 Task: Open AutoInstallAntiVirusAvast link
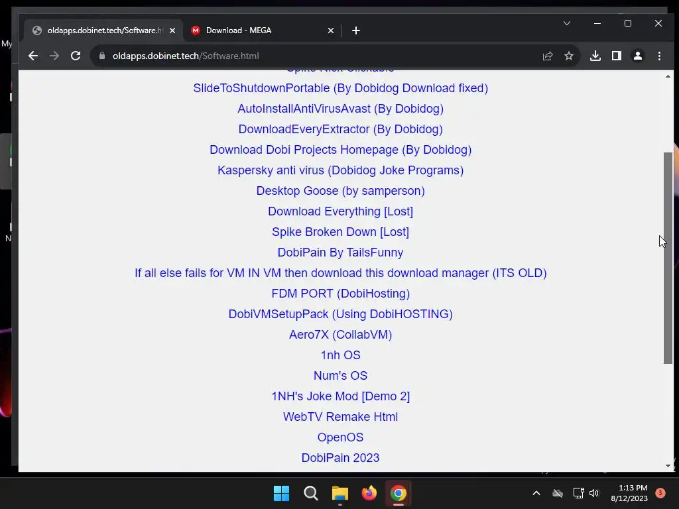click(x=340, y=109)
